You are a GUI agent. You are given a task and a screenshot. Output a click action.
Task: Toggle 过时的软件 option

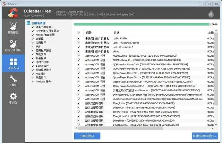coord(33,62)
